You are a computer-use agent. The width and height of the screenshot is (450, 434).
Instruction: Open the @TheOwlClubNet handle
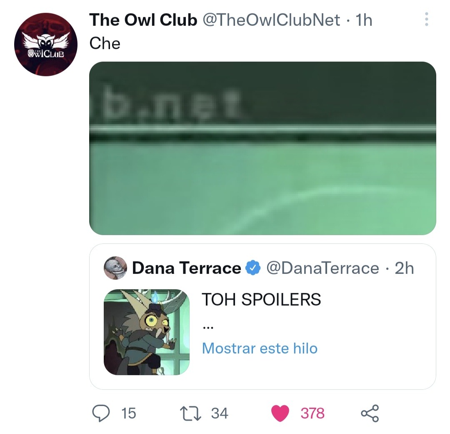[x=272, y=20]
